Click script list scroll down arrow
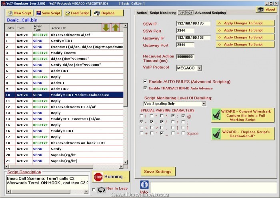 pyautogui.click(x=126, y=162)
